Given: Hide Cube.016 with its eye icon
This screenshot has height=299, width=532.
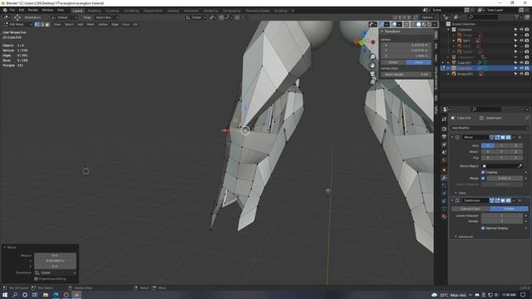Looking at the screenshot, I should pyautogui.click(x=521, y=68).
